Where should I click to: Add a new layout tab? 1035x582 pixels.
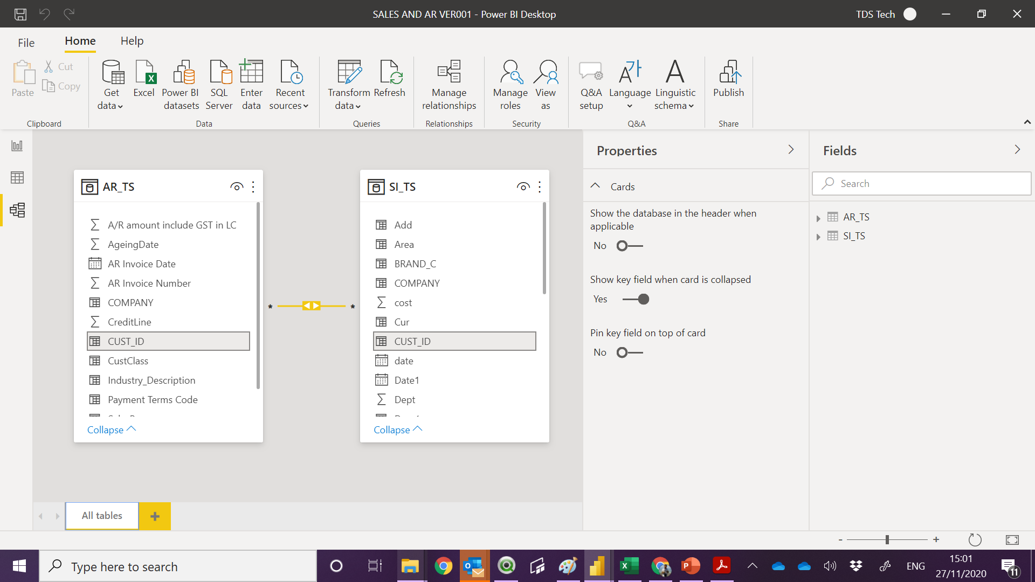click(155, 516)
